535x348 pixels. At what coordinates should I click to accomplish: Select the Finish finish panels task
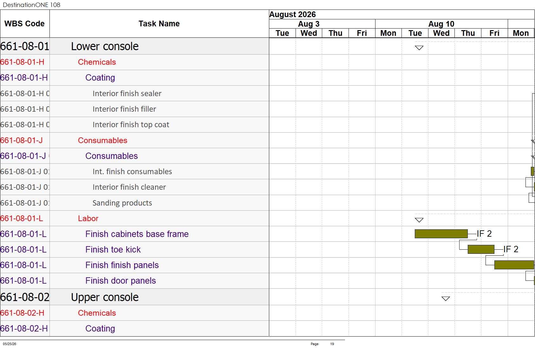(x=134, y=265)
